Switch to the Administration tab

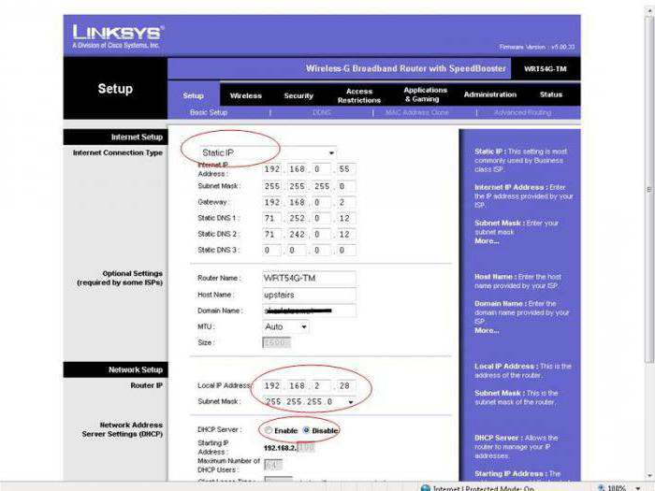[x=489, y=94]
